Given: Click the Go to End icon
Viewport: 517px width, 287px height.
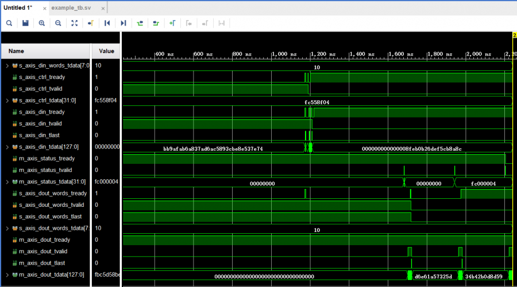Looking at the screenshot, I should click(x=123, y=23).
